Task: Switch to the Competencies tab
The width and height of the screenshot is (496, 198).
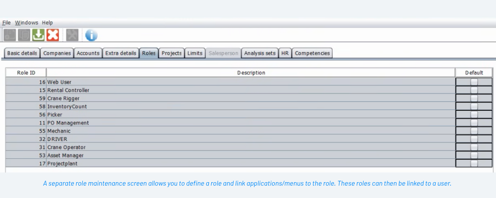Action: click(312, 53)
